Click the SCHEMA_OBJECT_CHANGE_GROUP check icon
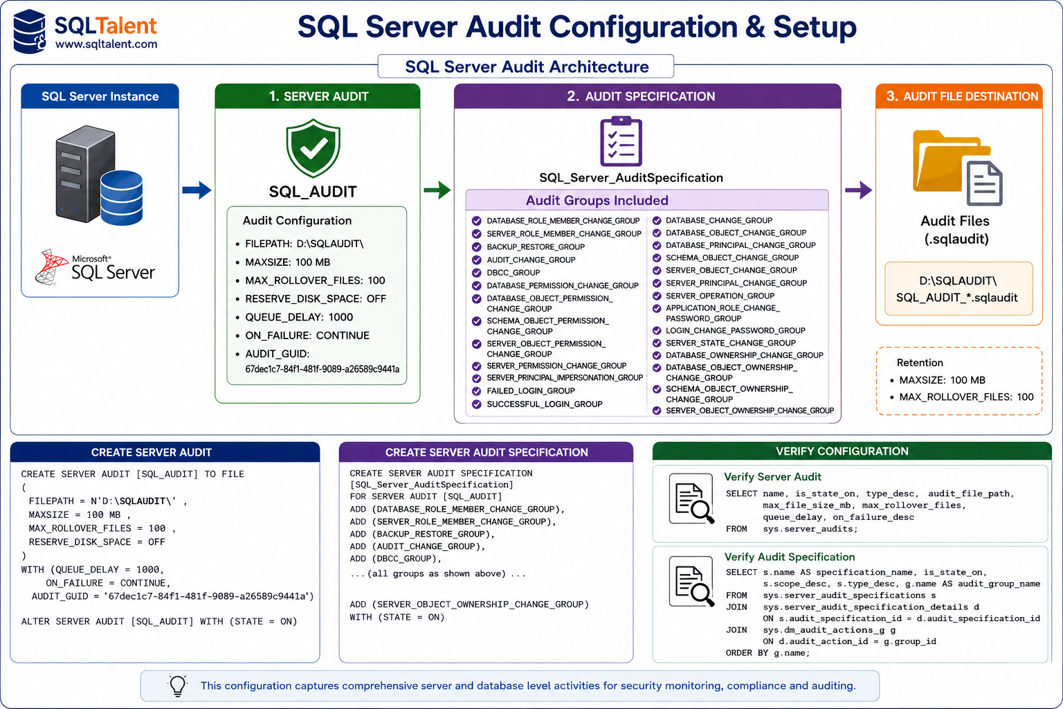The width and height of the screenshot is (1063, 709). pyautogui.click(x=657, y=258)
